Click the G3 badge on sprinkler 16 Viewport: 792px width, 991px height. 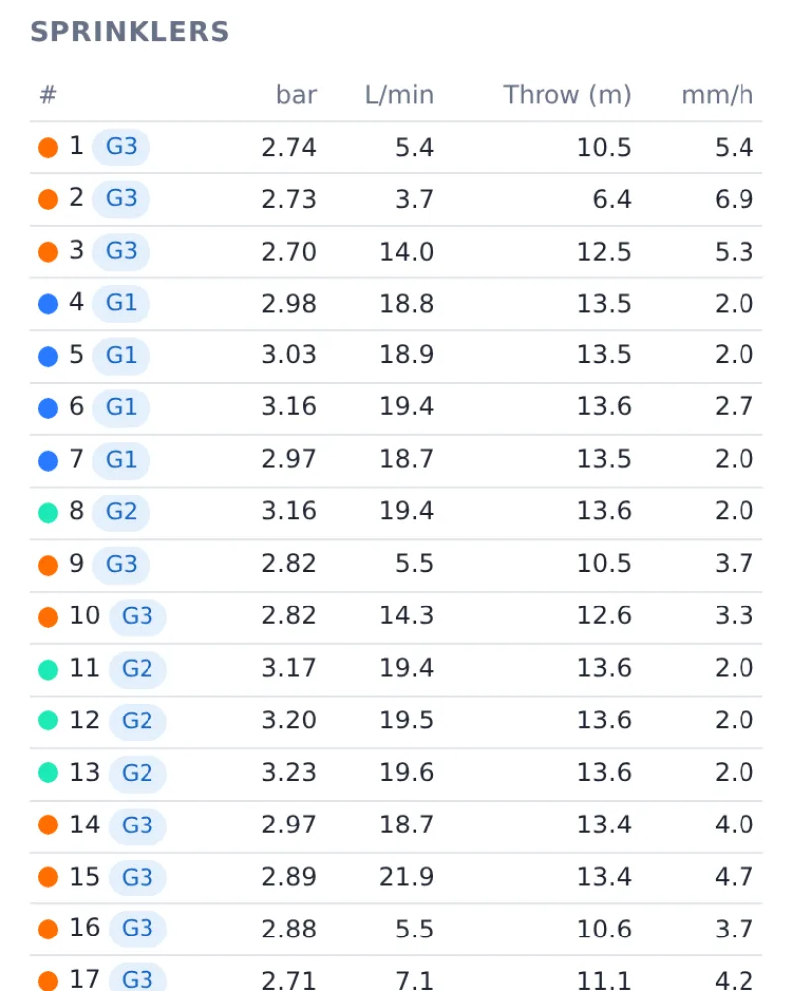pos(137,929)
